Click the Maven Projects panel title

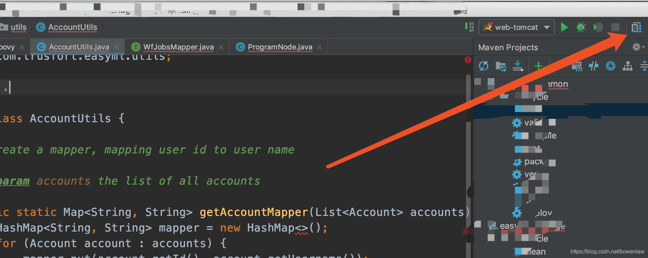point(508,48)
